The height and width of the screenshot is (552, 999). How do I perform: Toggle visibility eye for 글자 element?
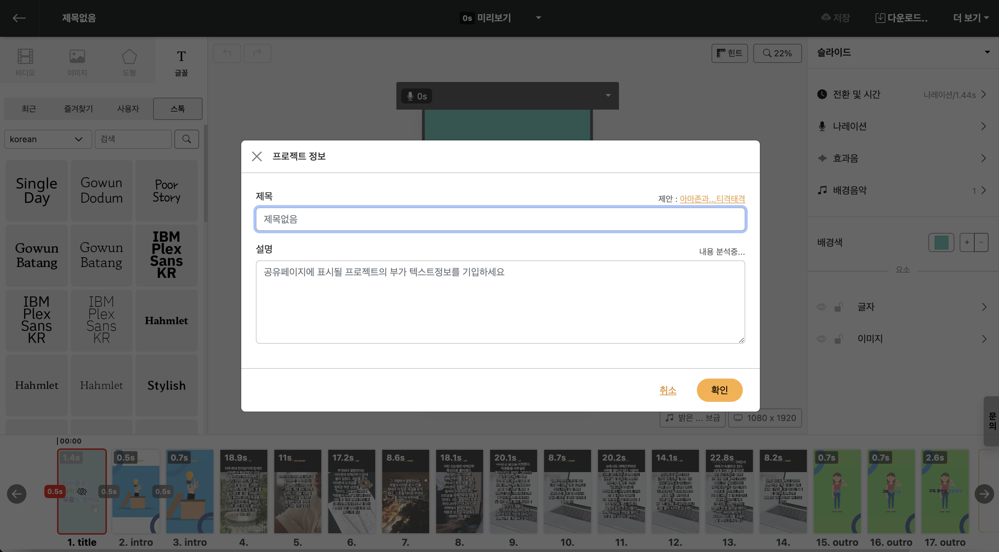821,307
